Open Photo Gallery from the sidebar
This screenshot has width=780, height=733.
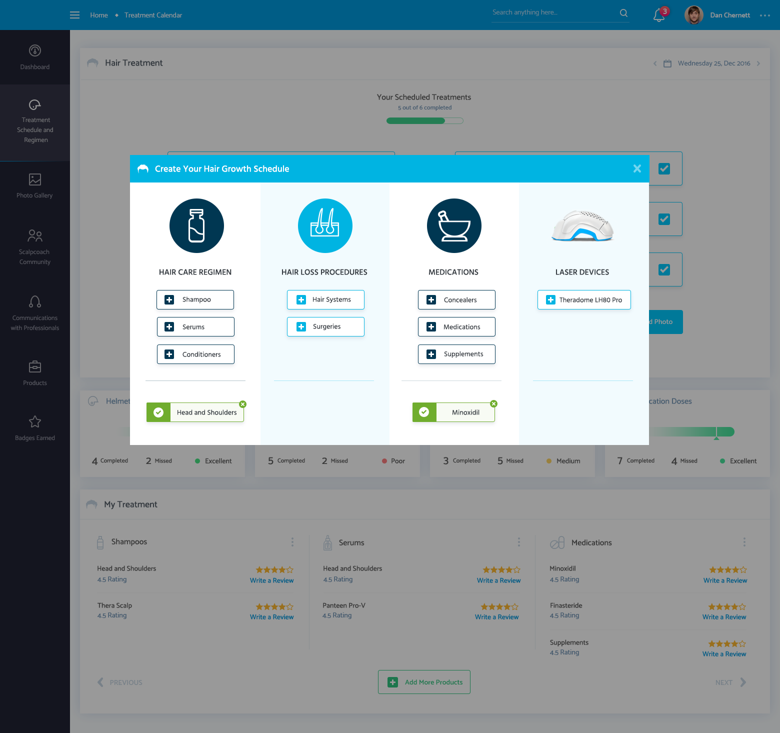[x=35, y=185]
